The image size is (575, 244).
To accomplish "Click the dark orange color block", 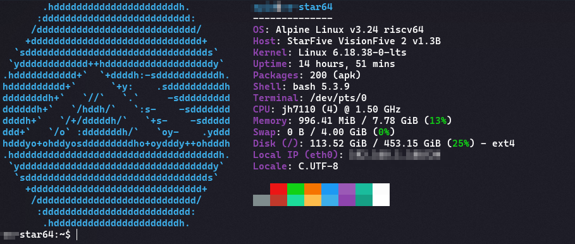I will tap(313, 189).
